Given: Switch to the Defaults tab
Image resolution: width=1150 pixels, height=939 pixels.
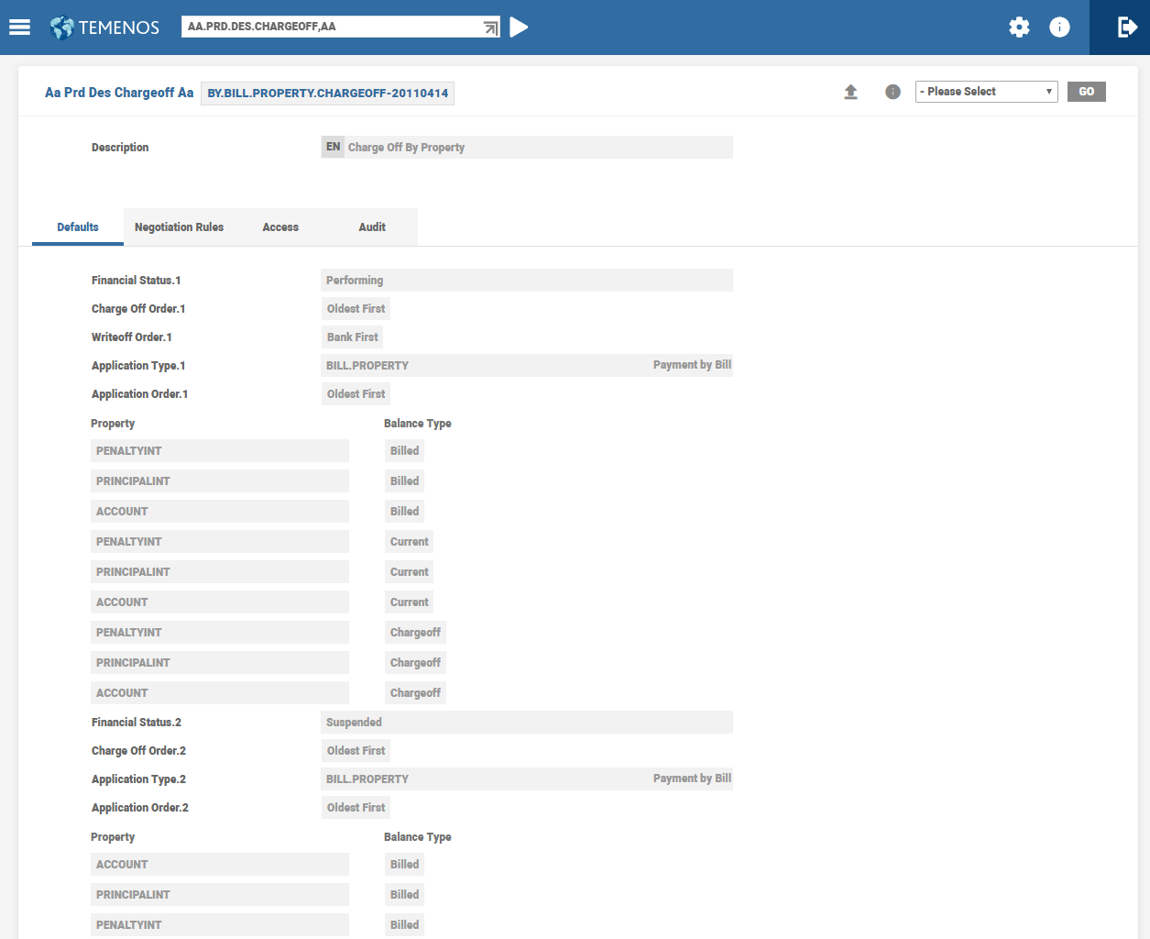Looking at the screenshot, I should coord(78,227).
